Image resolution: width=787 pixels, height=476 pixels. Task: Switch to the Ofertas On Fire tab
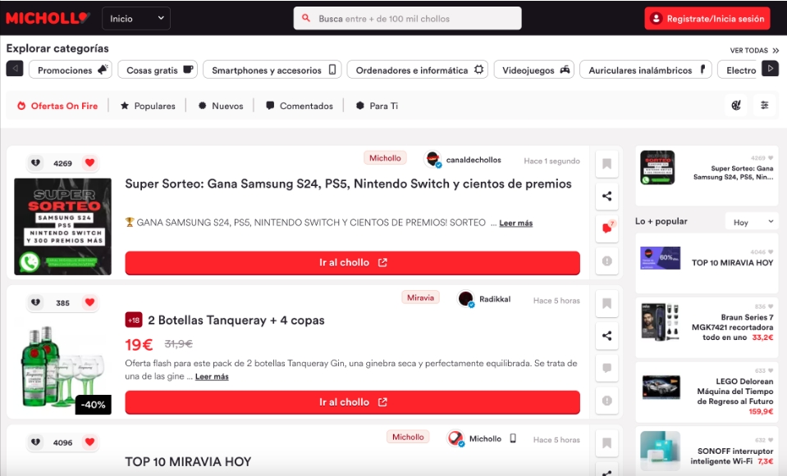click(57, 106)
